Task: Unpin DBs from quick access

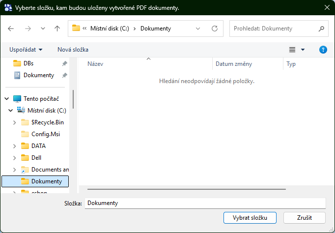Action: click(64, 63)
